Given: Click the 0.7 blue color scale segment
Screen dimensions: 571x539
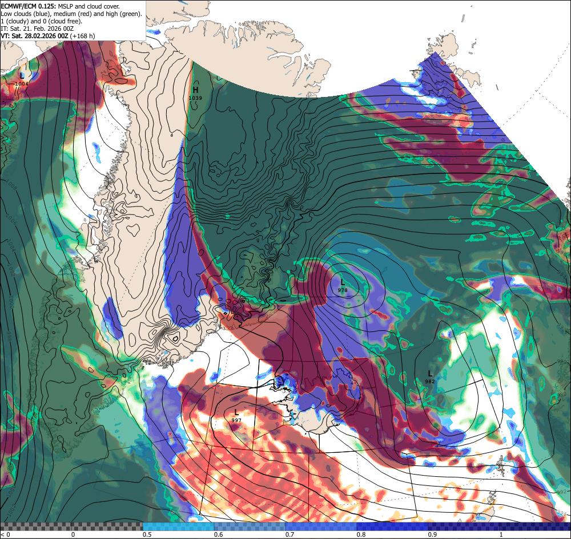Looking at the screenshot, I should (321, 526).
